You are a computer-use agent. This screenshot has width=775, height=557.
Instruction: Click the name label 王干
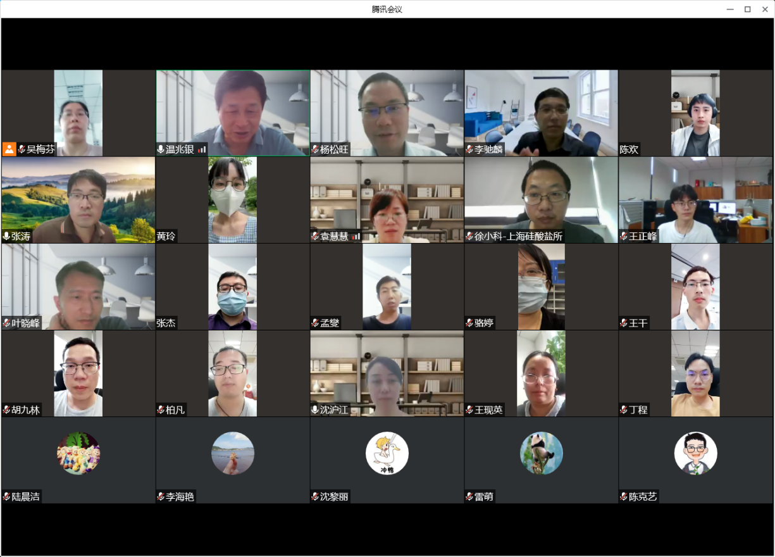point(638,323)
